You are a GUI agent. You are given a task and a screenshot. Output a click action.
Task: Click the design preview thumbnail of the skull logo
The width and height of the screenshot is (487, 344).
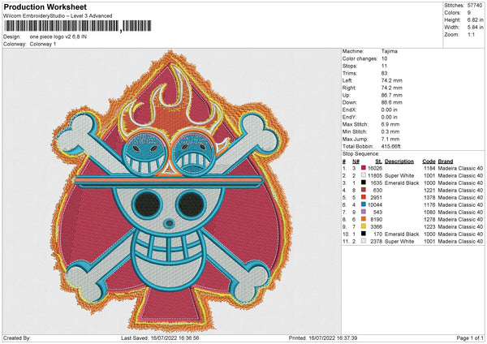(x=172, y=191)
